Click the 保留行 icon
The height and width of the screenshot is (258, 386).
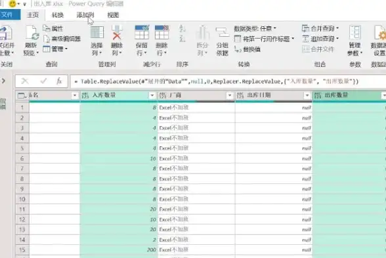coord(142,32)
